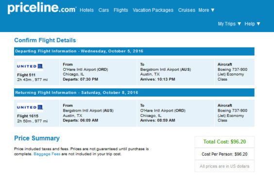274x183 pixels.
Task: Open the Hotels menu item
Action: (86, 10)
